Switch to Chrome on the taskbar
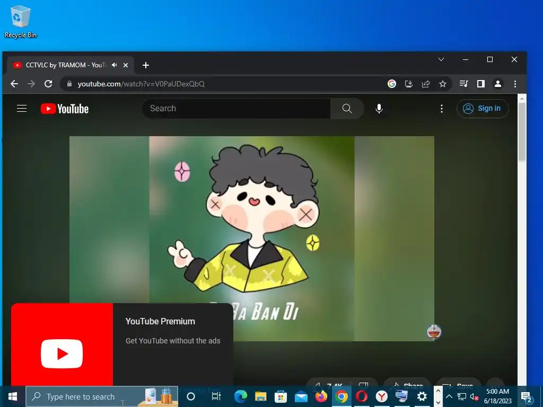This screenshot has height=407, width=543. click(x=341, y=396)
